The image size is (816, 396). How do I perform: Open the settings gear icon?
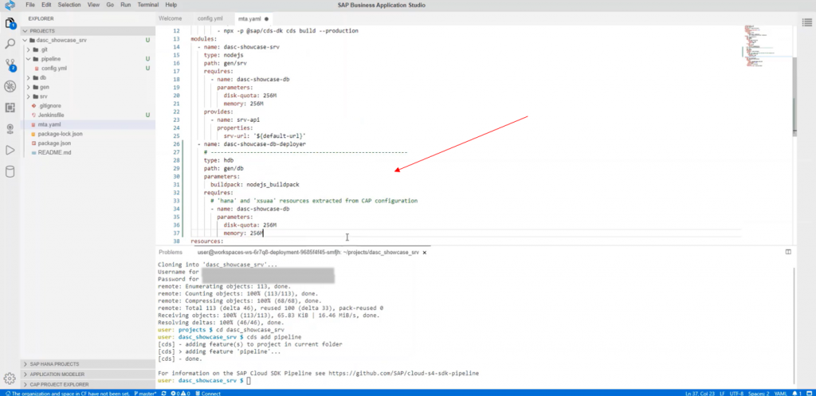9,378
